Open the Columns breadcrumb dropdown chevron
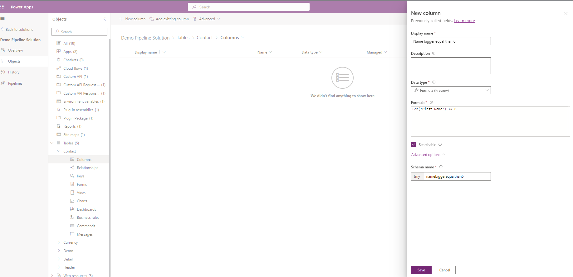Viewport: 573px width, 277px height. pyautogui.click(x=242, y=37)
